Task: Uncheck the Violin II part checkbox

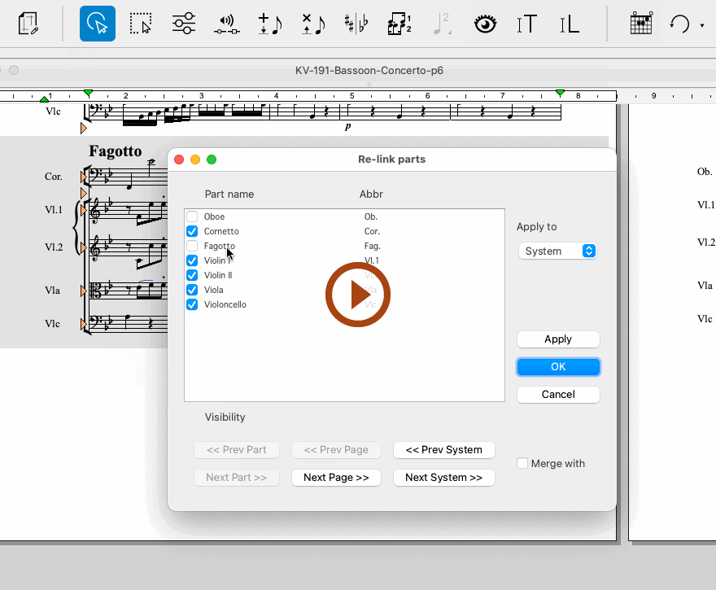Action: 192,275
